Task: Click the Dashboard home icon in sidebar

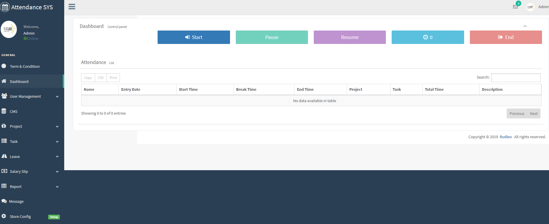Action: [4, 81]
